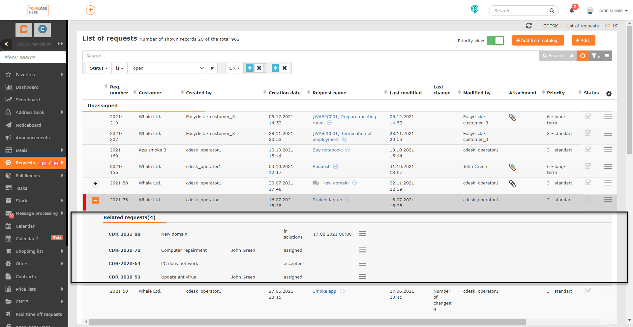This screenshot has width=633, height=327.
Task: Open the Broken laptop request link
Action: point(327,200)
